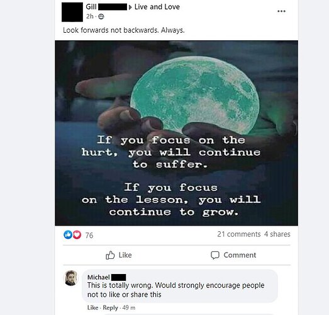329x315 pixels.
Task: Show who reacted via the 76 count
Action: click(89, 235)
